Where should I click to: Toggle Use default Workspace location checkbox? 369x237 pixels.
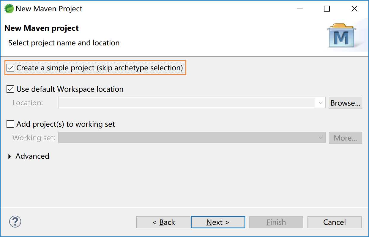click(10, 89)
